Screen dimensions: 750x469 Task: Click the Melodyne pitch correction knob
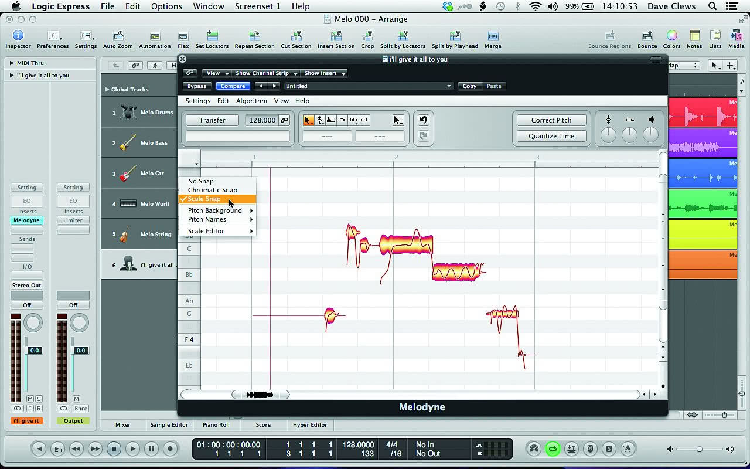pos(608,135)
